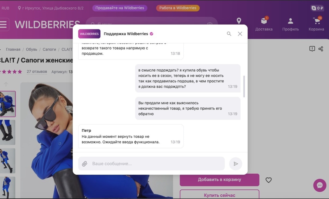Add product to favorites heart icon
The image size is (329, 199).
point(269,180)
